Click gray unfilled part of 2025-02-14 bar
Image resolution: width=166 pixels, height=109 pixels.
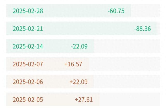tap(127, 46)
